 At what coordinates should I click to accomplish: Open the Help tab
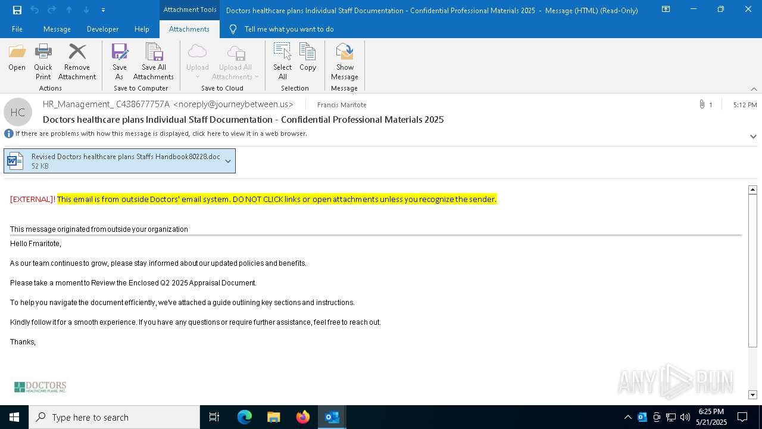pos(142,29)
